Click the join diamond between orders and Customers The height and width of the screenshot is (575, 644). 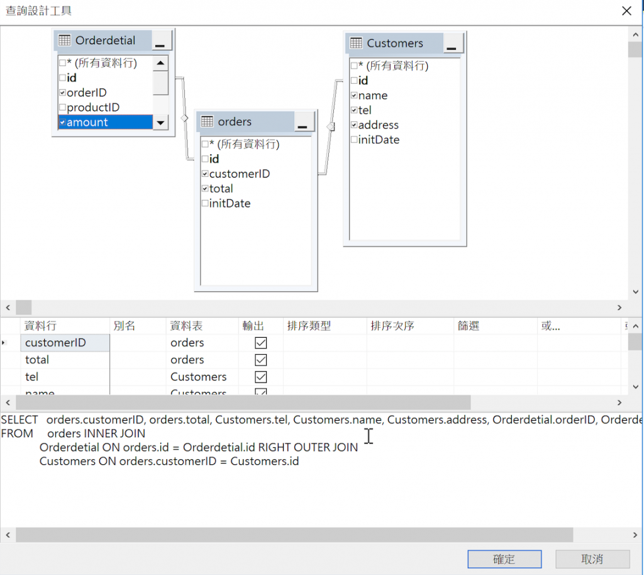pos(330,126)
